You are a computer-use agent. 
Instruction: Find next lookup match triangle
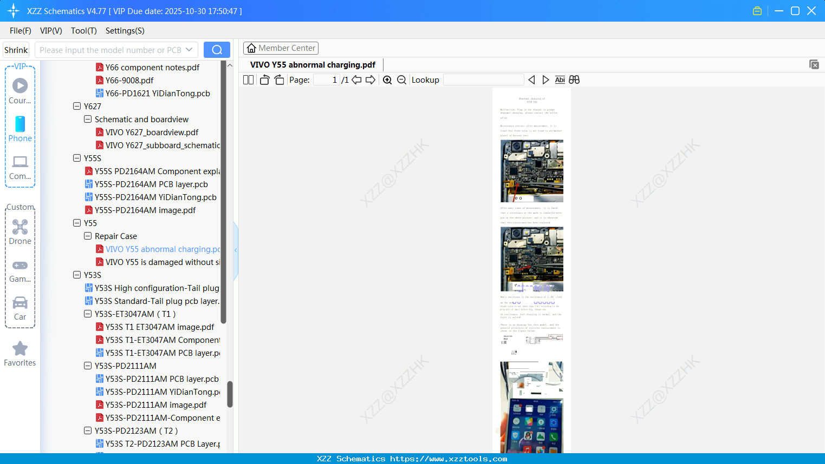coord(545,79)
